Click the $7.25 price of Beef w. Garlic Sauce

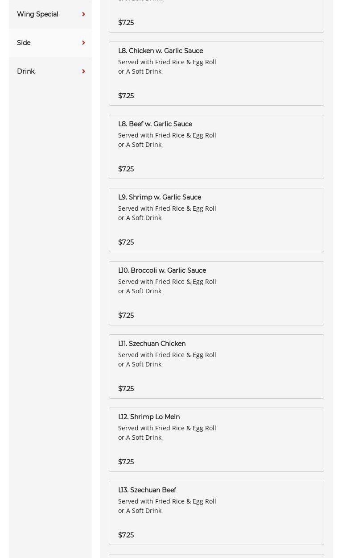click(126, 169)
